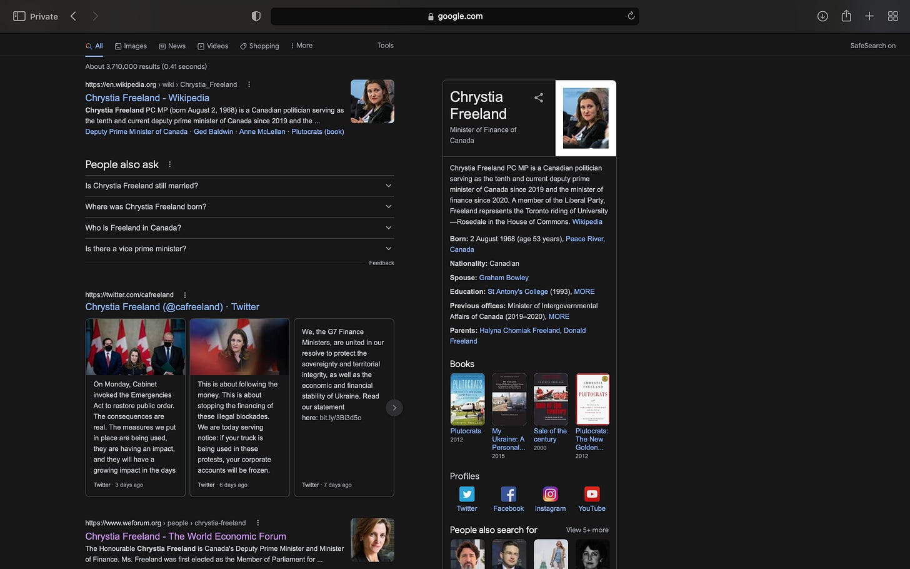The image size is (910, 569).
Task: Open Chrystia Freeland (@cafreeland) Twitter result
Action: coord(172,307)
